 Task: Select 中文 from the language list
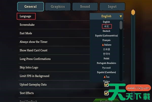click(x=107, y=26)
